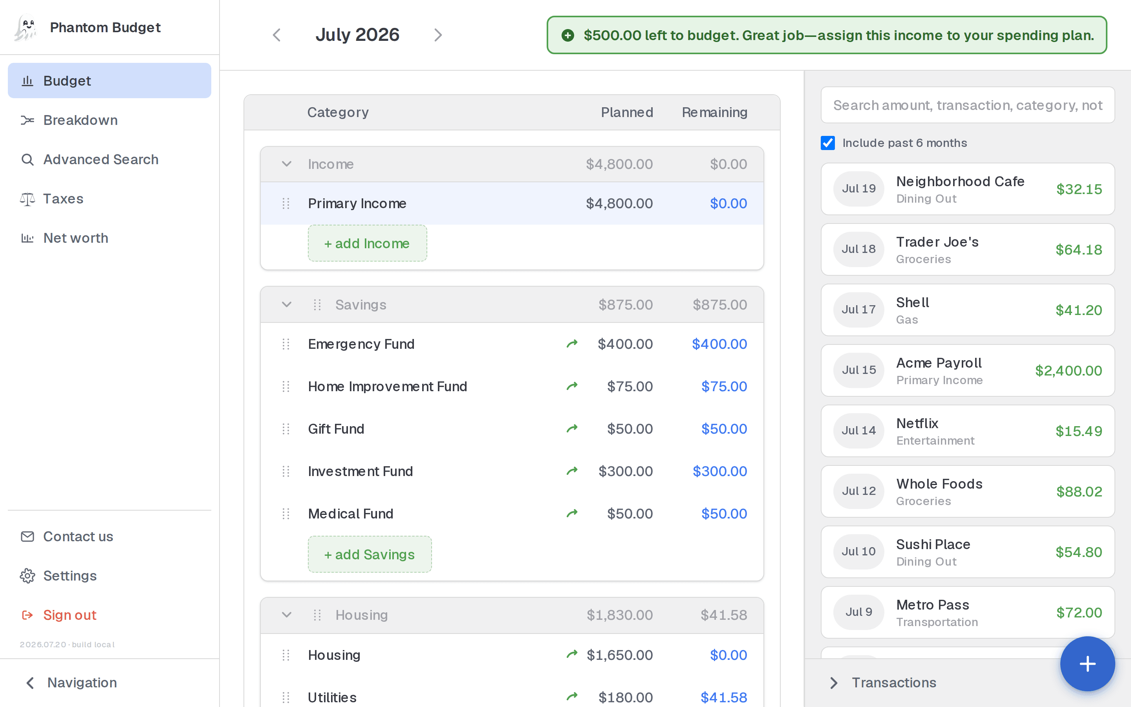This screenshot has width=1131, height=707.
Task: Click the green plus icon in budget banner
Action: pos(568,35)
